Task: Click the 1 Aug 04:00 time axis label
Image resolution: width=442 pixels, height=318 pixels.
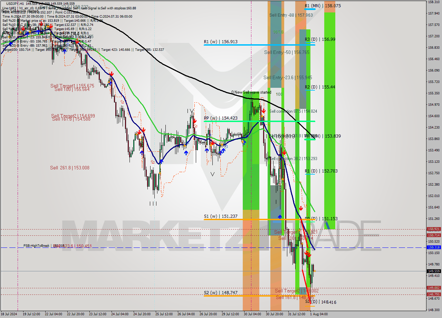Action: (x=318, y=314)
